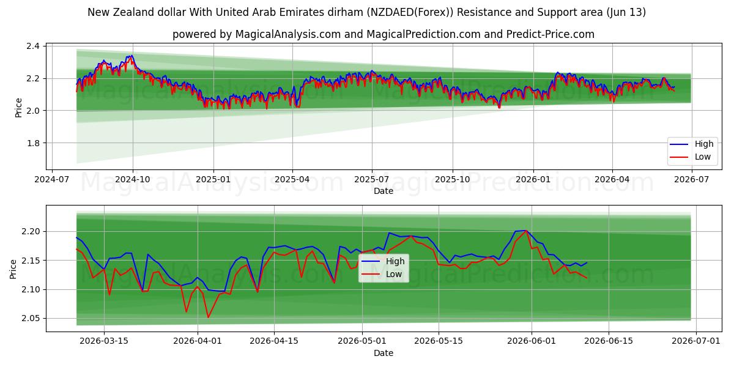Viewport: 734px width, 367px height.
Task: Click the 2.0 tick on top price axis
Action: pyautogui.click(x=34, y=111)
